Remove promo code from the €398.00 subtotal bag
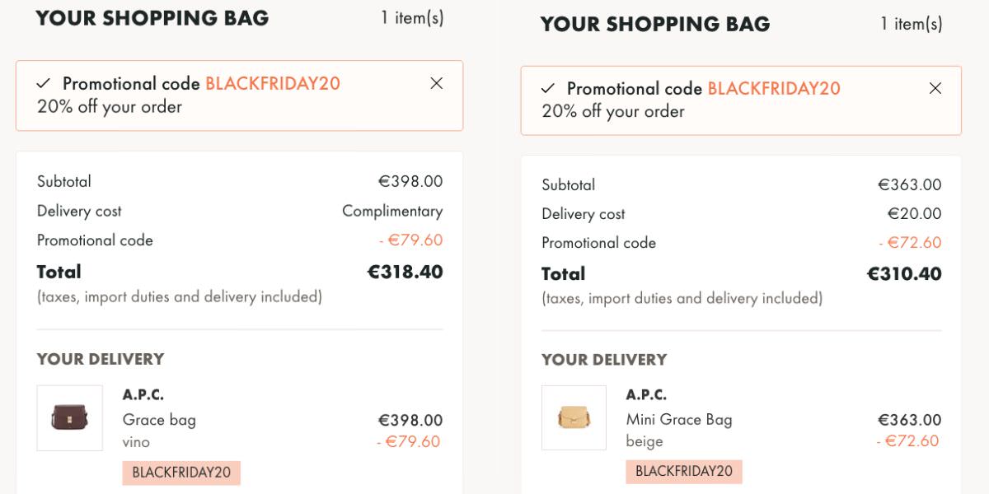The height and width of the screenshot is (494, 989). 437,83
